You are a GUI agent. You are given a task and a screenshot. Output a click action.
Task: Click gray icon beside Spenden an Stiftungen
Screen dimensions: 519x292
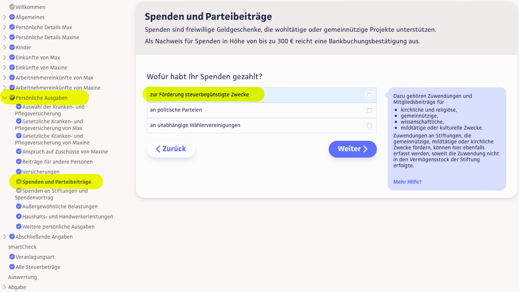pyautogui.click(x=19, y=191)
